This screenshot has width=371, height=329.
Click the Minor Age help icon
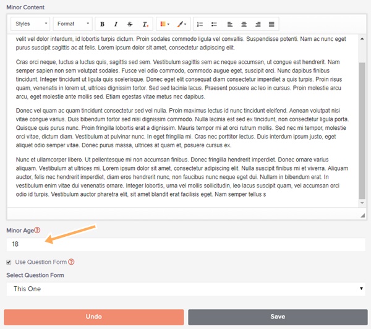37,231
